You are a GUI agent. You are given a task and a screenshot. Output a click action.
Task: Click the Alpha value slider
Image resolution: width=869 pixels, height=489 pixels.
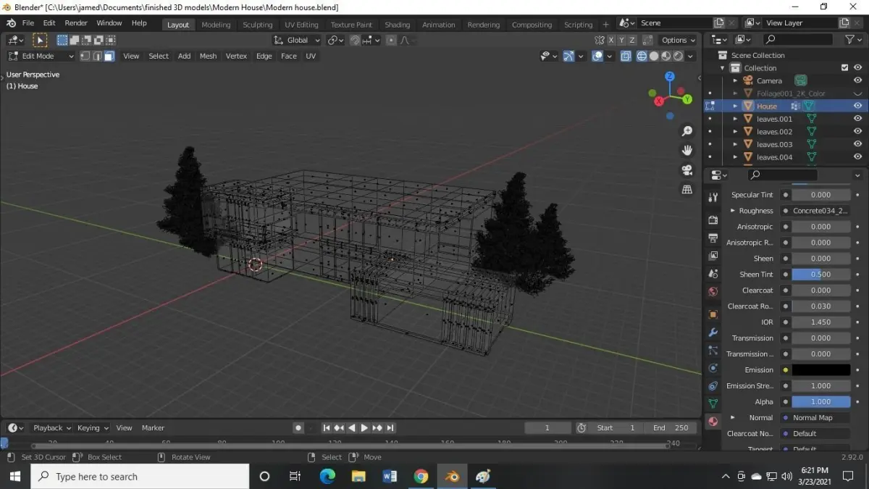point(821,402)
